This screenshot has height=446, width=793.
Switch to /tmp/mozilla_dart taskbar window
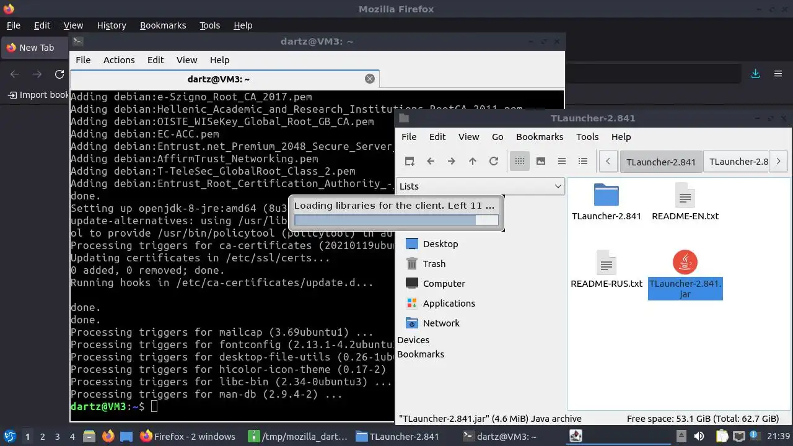(298, 436)
